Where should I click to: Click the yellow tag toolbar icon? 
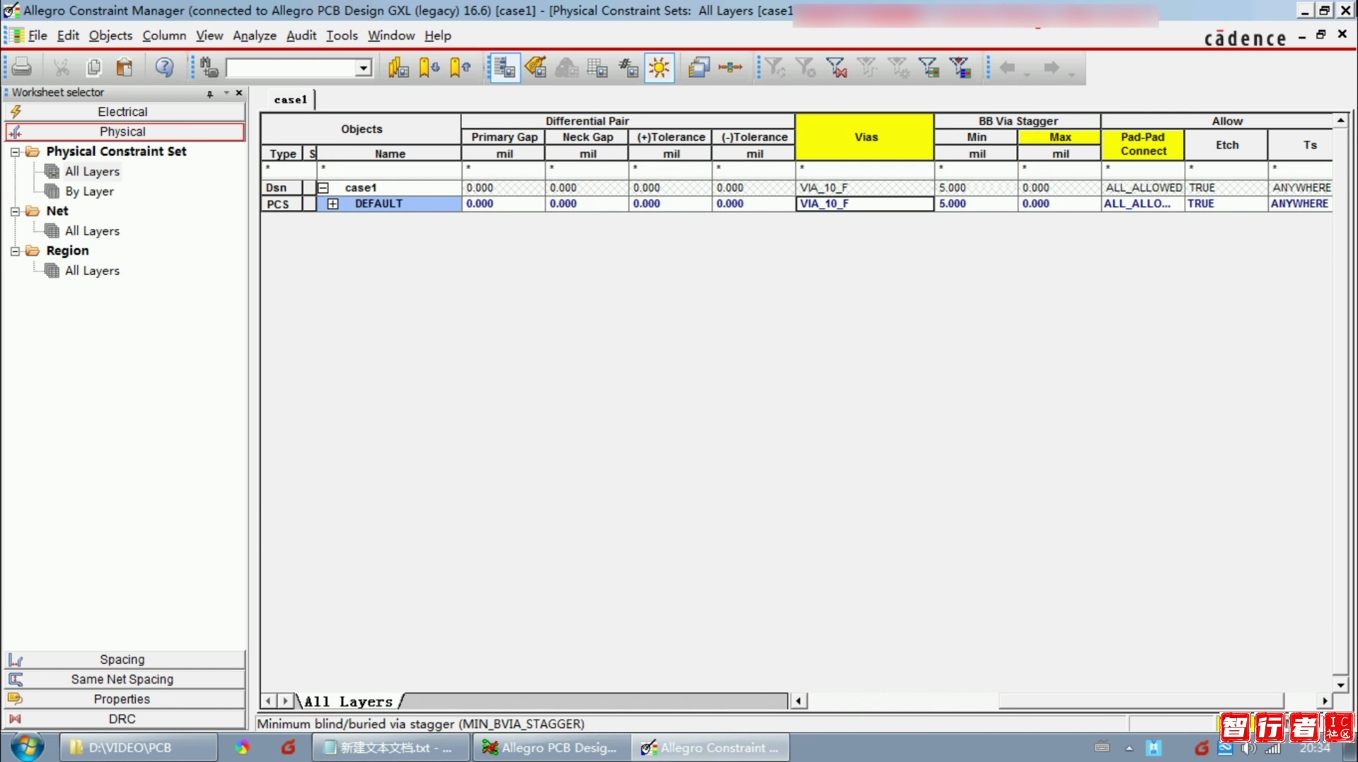(x=536, y=67)
